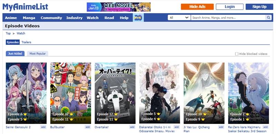Click the crown icon by Dakaretai Otoko Episode 5
This screenshot has width=276, height=134.
click(158, 114)
